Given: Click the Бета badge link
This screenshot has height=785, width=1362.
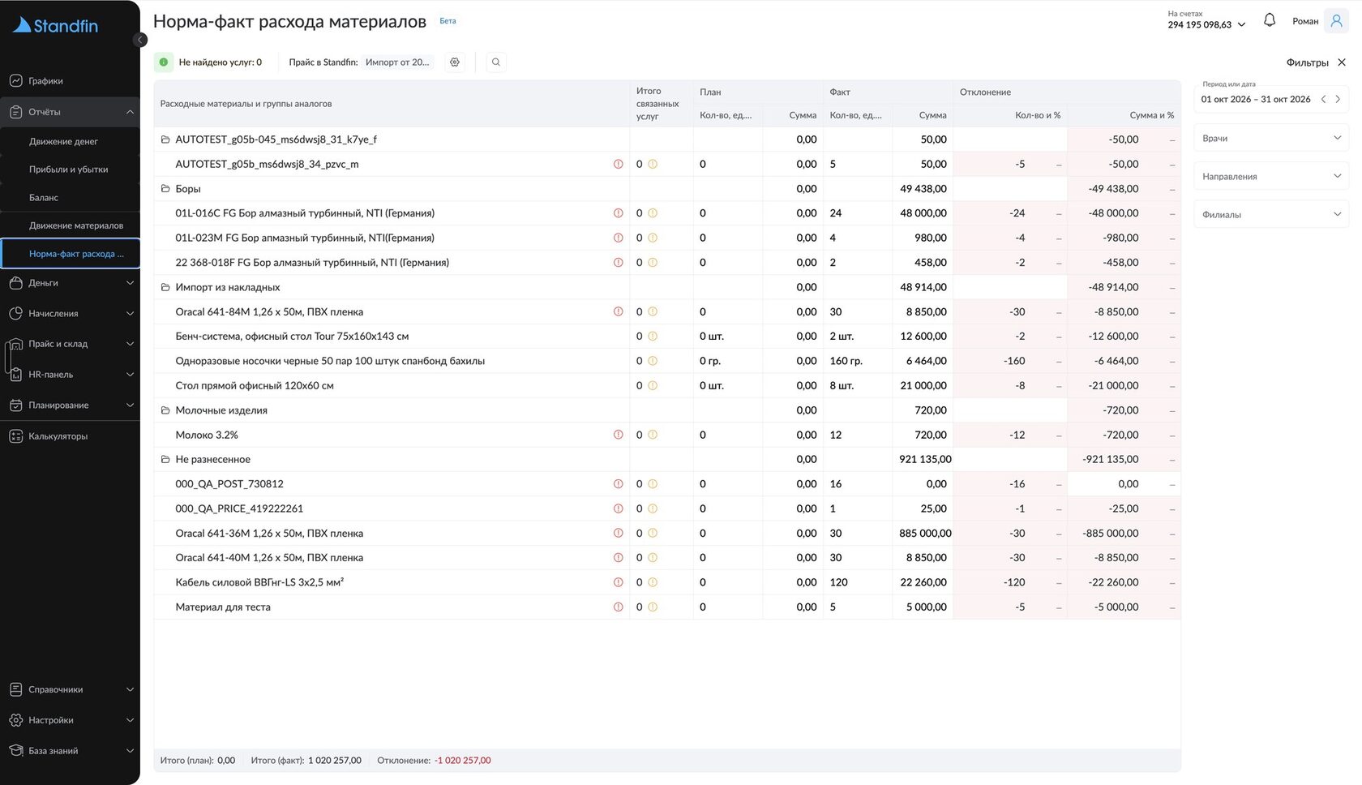Looking at the screenshot, I should (x=448, y=21).
